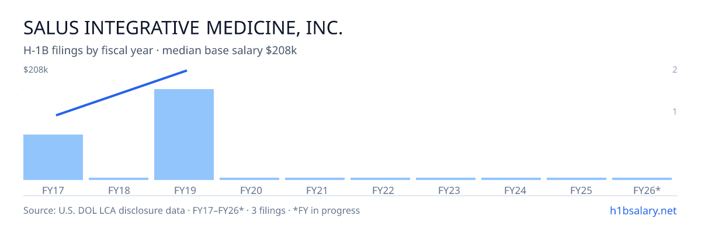Image resolution: width=701 pixels, height=233 pixels.
Task: Click the FY24 bar stub
Action: click(511, 179)
